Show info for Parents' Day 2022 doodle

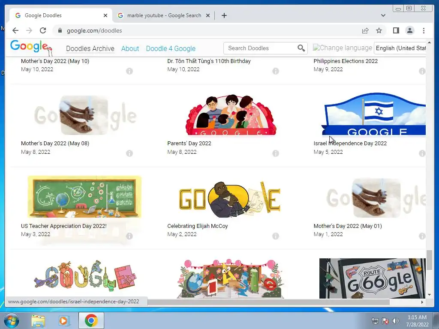[276, 153]
